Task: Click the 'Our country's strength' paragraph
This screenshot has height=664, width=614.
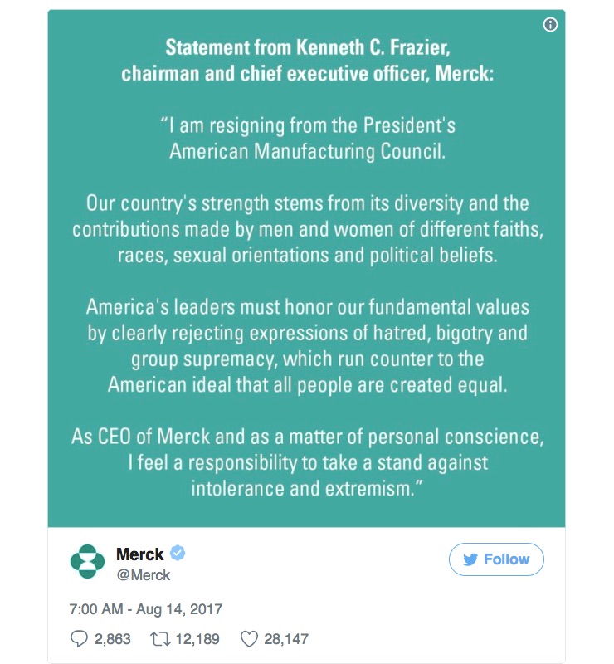Action: coord(308,229)
